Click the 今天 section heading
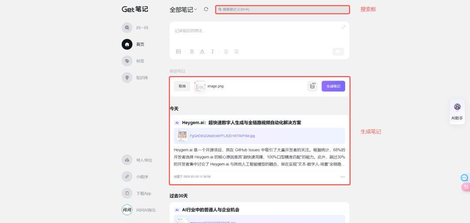Screen dimensions: 470x223 point(174,108)
